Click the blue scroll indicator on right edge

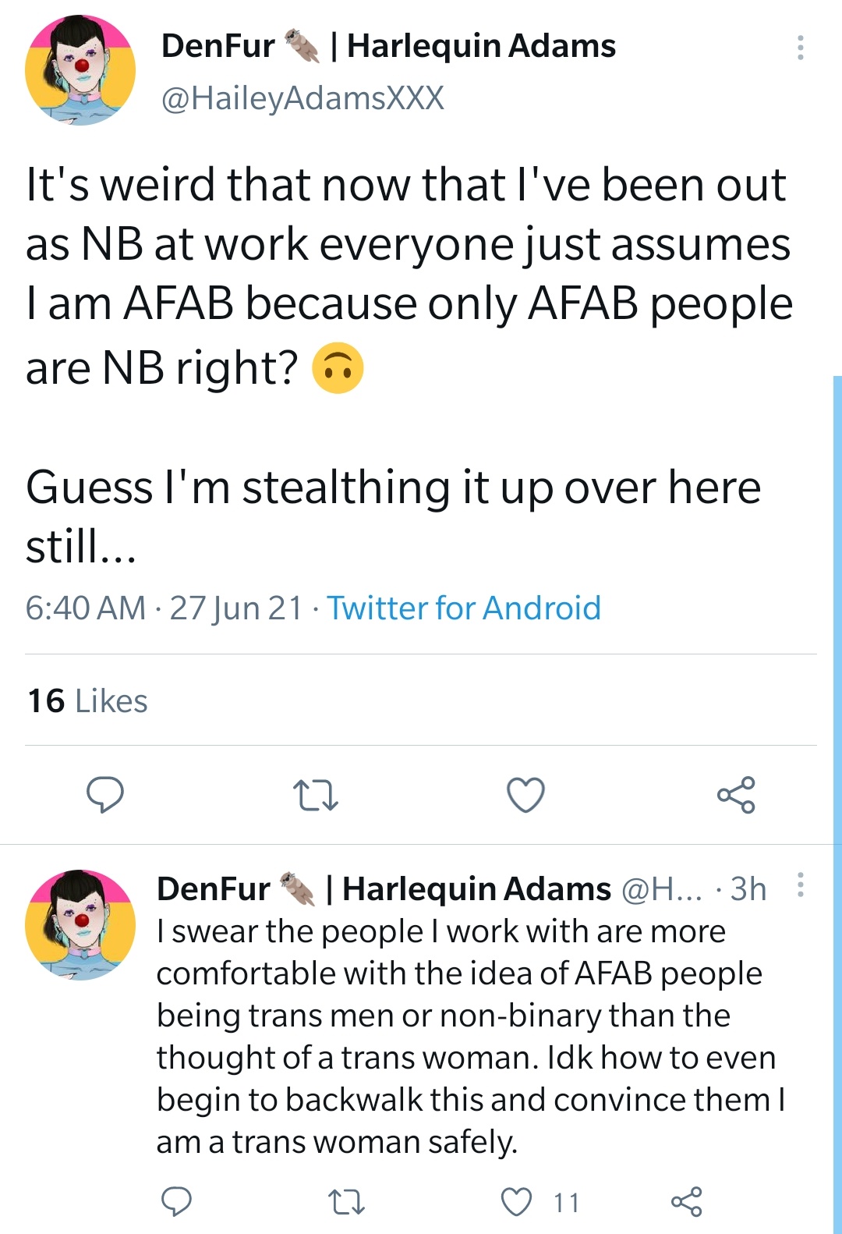tap(837, 805)
